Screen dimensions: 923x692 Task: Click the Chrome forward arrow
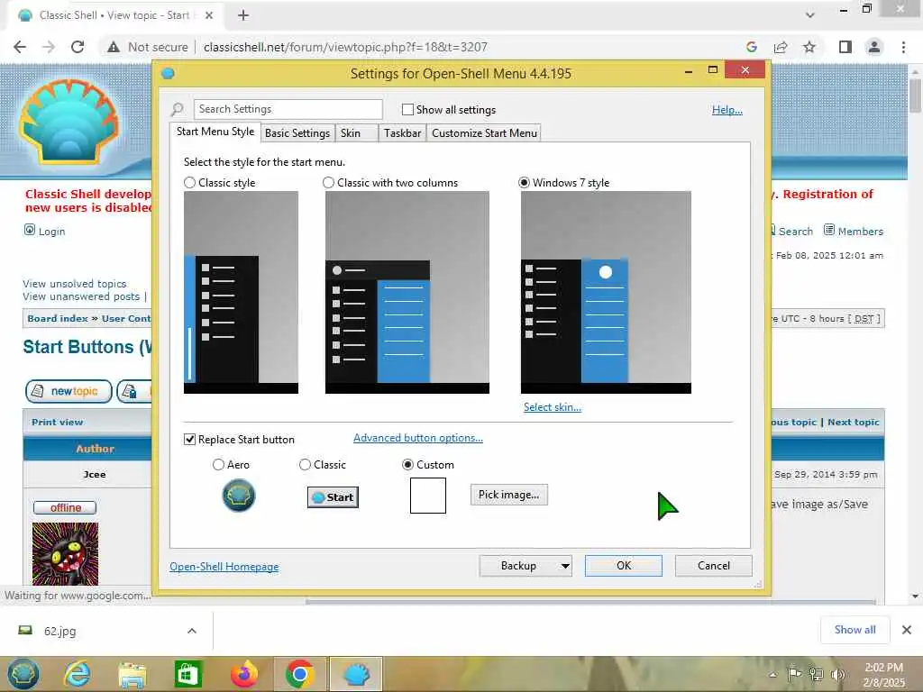tap(49, 47)
